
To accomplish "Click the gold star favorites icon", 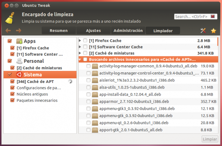I will [213, 31].
